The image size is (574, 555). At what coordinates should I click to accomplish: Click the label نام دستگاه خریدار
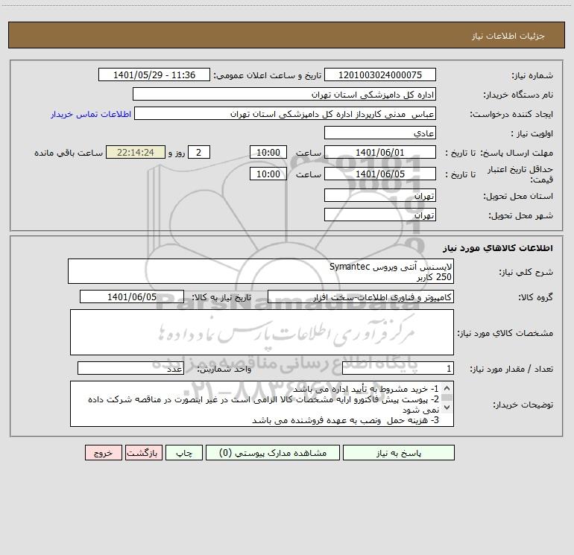click(x=518, y=95)
